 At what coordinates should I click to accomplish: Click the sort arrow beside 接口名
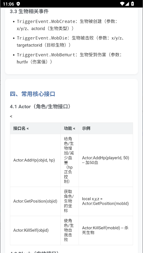pyautogui.click(x=28, y=128)
